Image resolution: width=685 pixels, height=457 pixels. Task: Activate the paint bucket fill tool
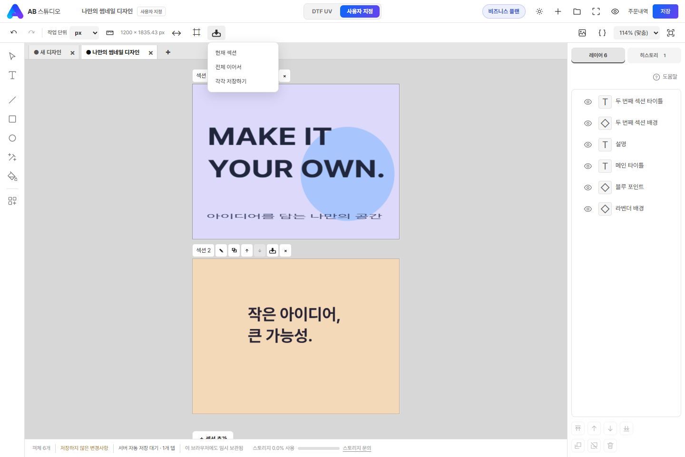[x=12, y=176]
